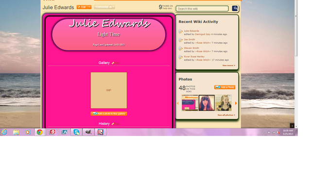Viewport: 311px width, 175px height.
Task: Switch to Google Chrome taskbar icon
Action: point(40,132)
